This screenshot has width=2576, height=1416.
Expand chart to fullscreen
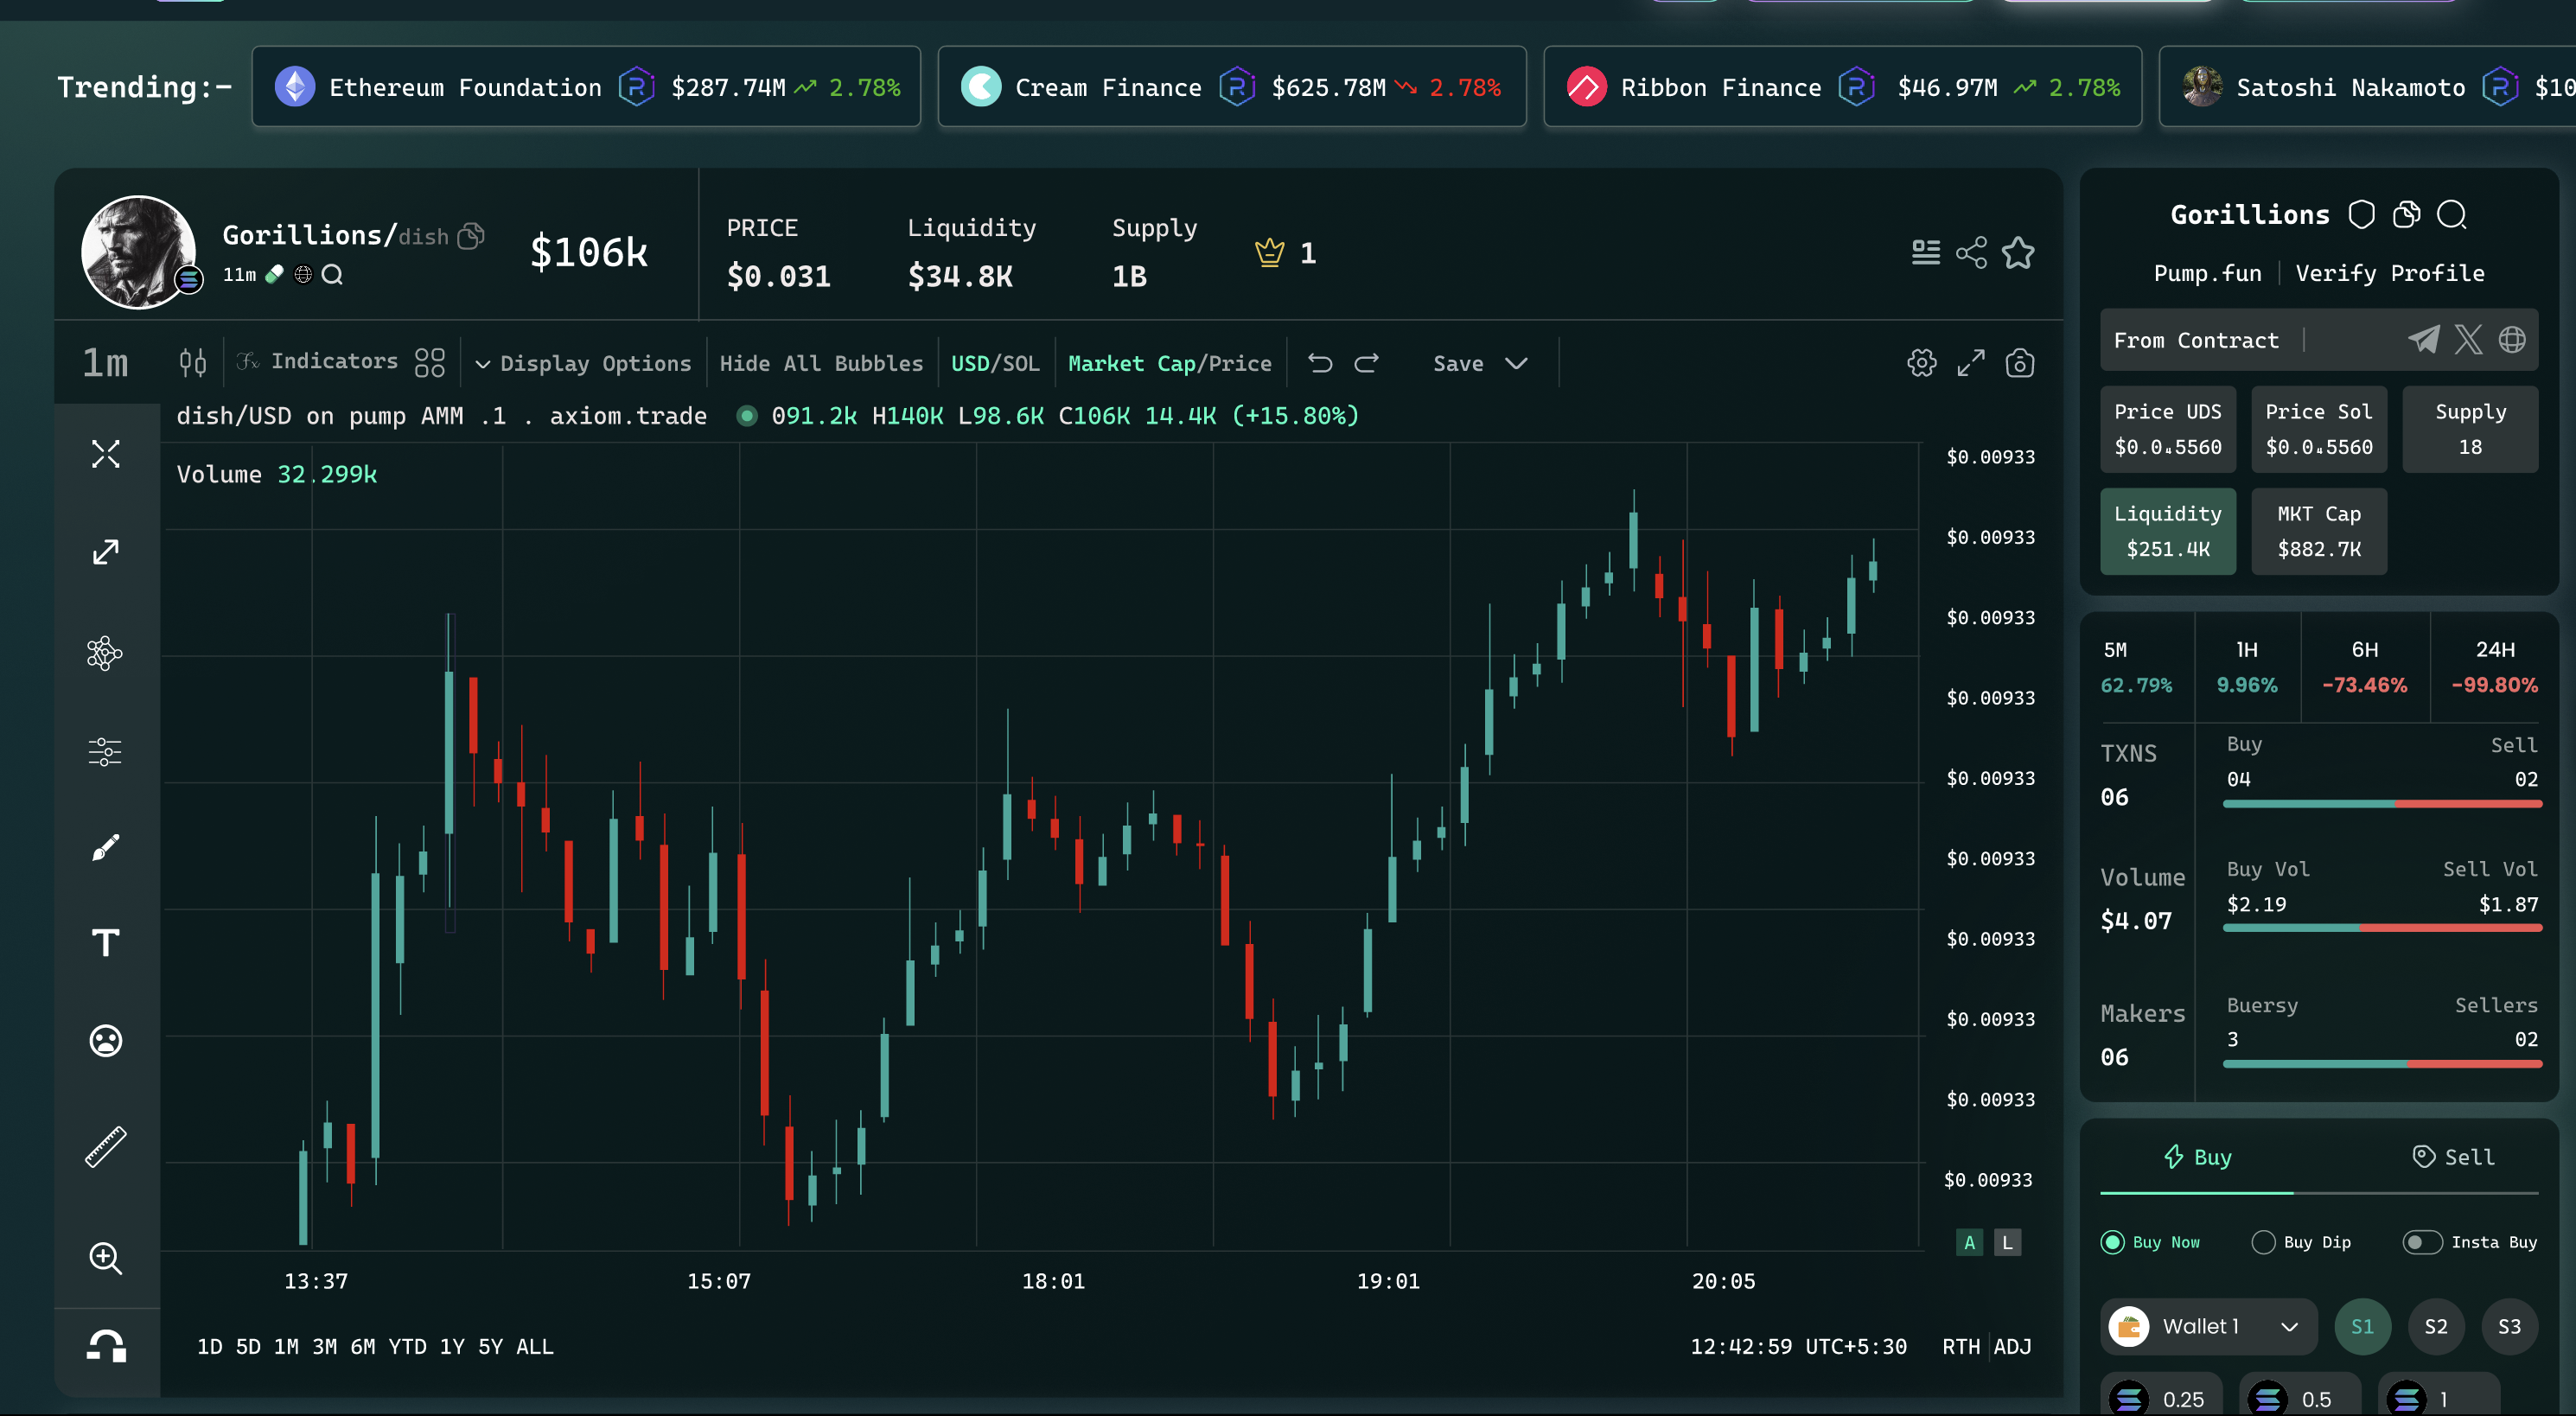pos(1970,362)
